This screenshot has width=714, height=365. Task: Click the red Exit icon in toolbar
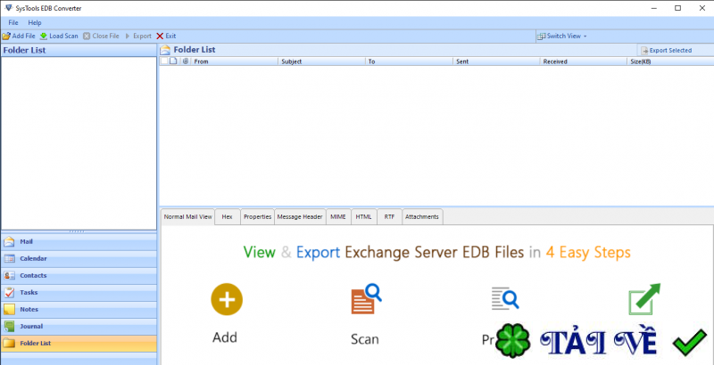pos(160,36)
